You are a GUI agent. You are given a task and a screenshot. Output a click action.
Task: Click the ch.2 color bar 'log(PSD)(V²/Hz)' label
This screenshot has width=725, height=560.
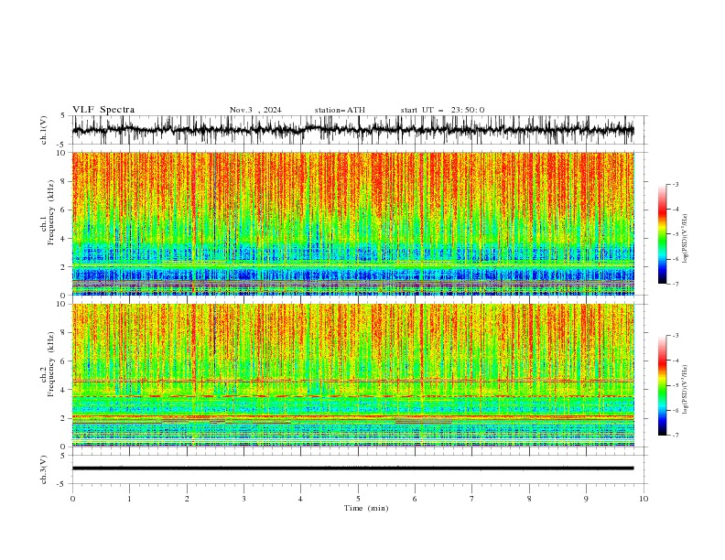tap(686, 389)
